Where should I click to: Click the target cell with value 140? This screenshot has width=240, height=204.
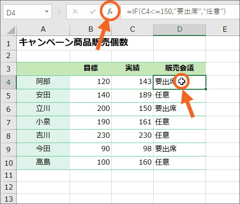[91, 96]
